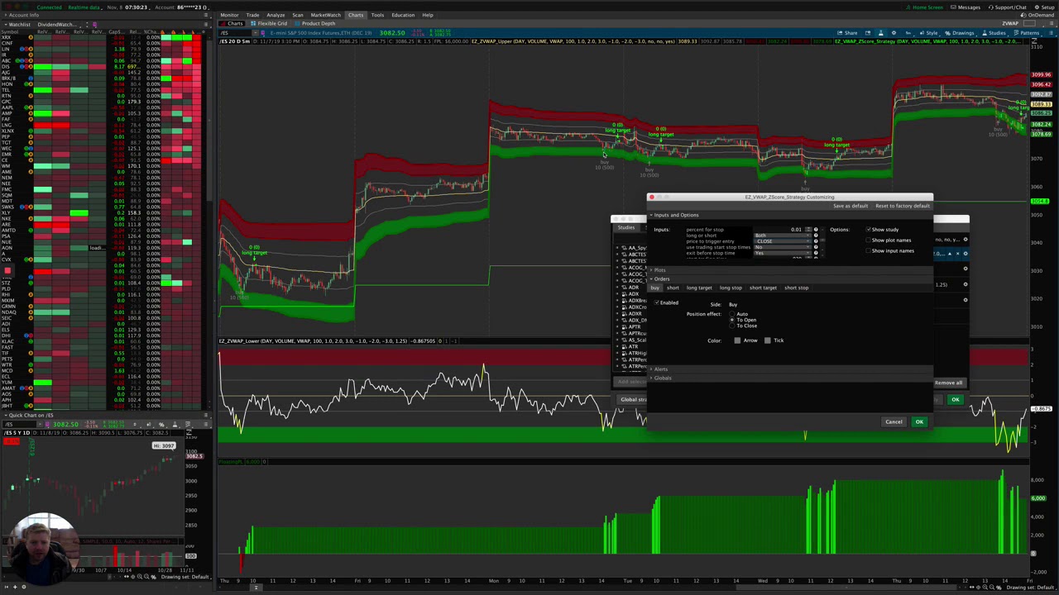The width and height of the screenshot is (1059, 595).
Task: Open Patterns menu in chart toolbar
Action: 1028,32
